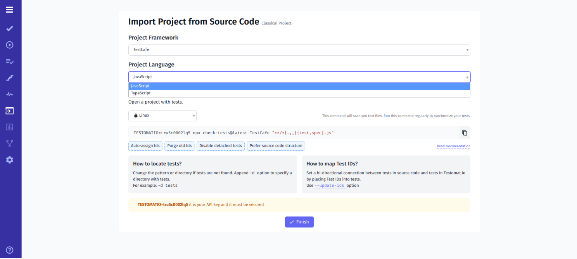This screenshot has height=259, width=577.
Task: Open the hamburger navigation menu
Action: (x=9, y=10)
